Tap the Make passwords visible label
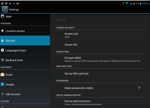 [x=79, y=88]
